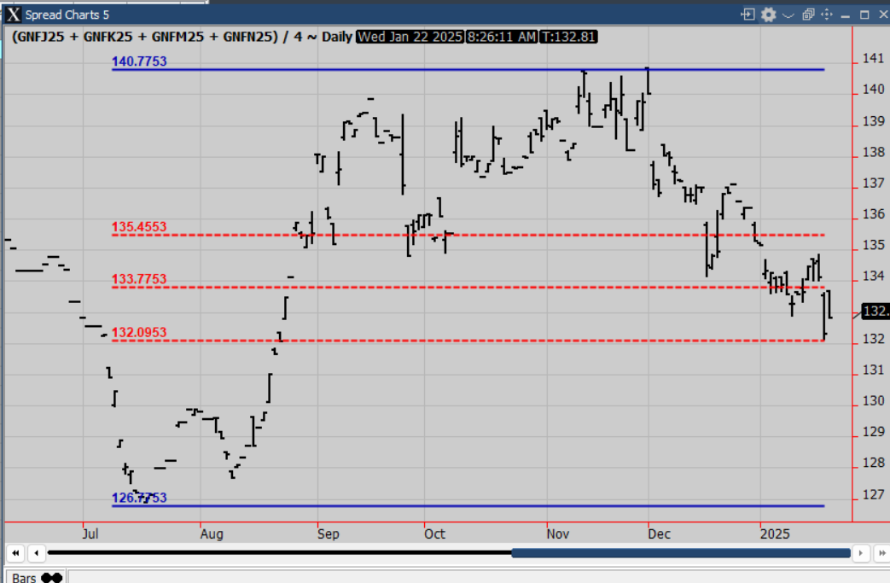Image resolution: width=890 pixels, height=583 pixels.
Task: Click the 136 price axis label
Action: 873,214
